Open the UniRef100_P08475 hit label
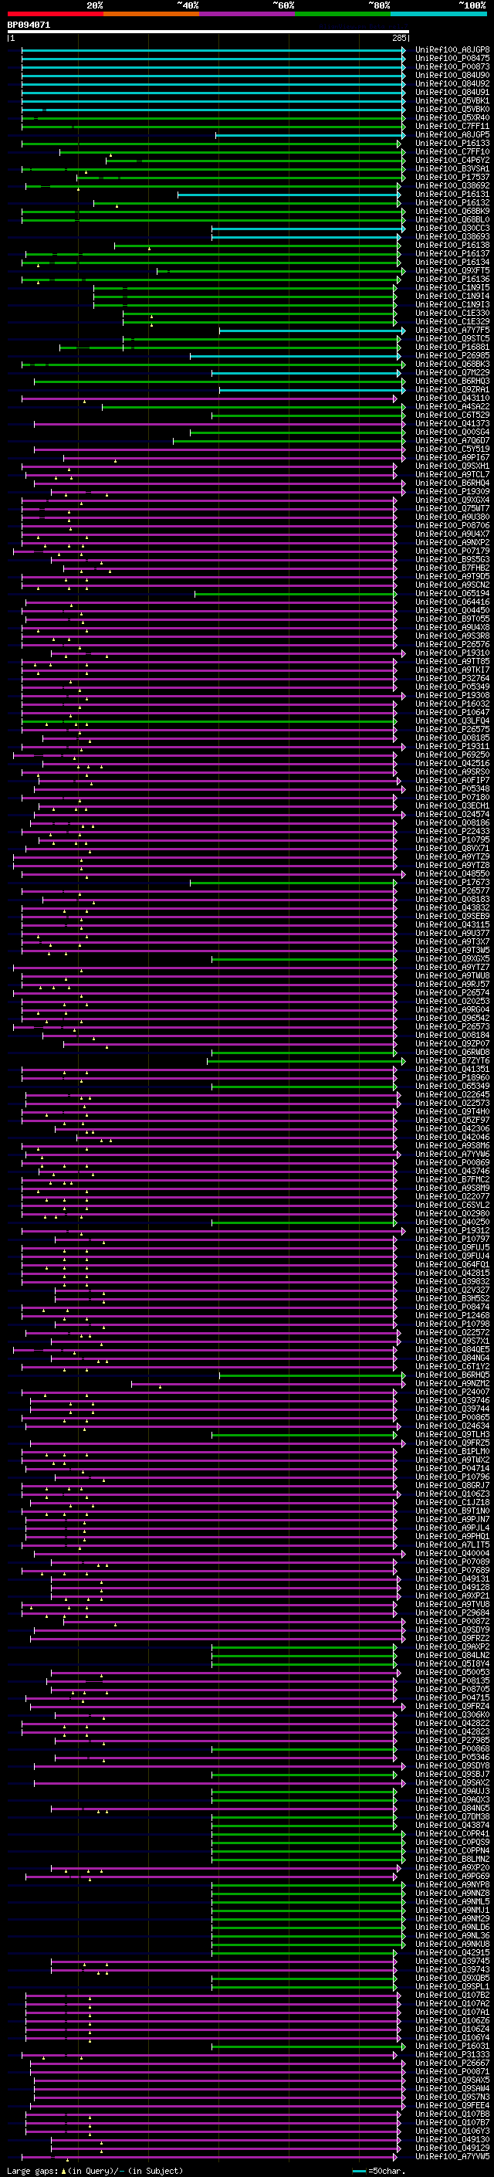 (452, 59)
